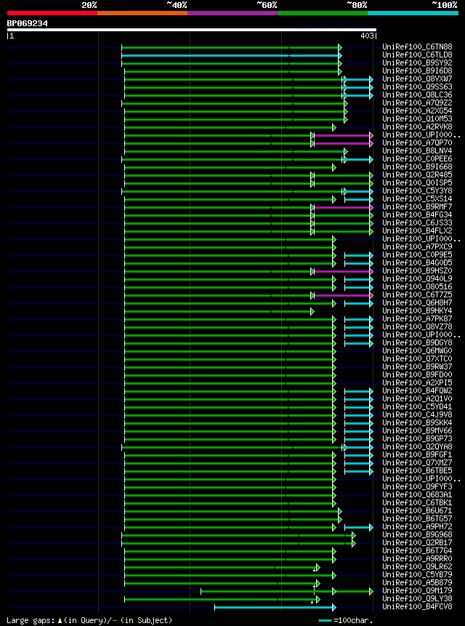Select the UniRef100_B4FQW2 label

click(x=417, y=390)
